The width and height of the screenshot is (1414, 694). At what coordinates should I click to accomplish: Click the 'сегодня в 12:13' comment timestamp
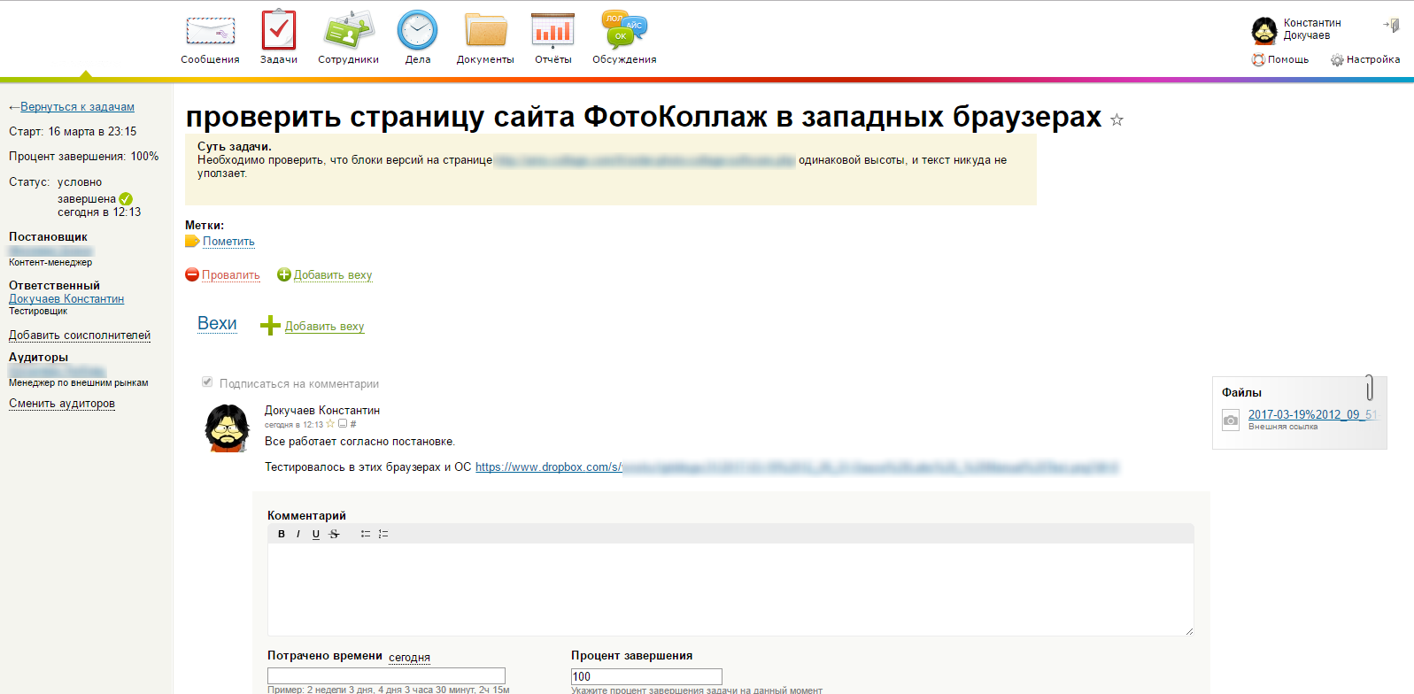click(294, 425)
